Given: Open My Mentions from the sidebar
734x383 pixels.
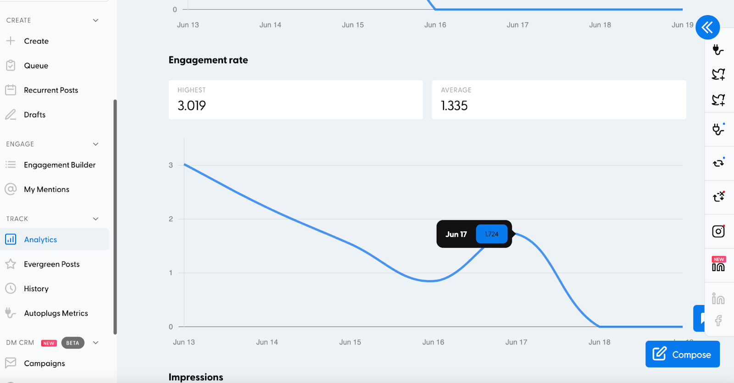Looking at the screenshot, I should point(46,189).
